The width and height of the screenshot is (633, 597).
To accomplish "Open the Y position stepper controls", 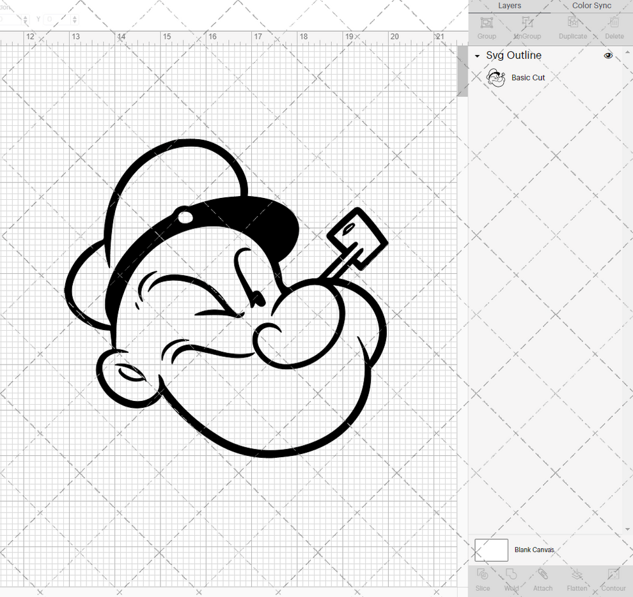I will [74, 19].
